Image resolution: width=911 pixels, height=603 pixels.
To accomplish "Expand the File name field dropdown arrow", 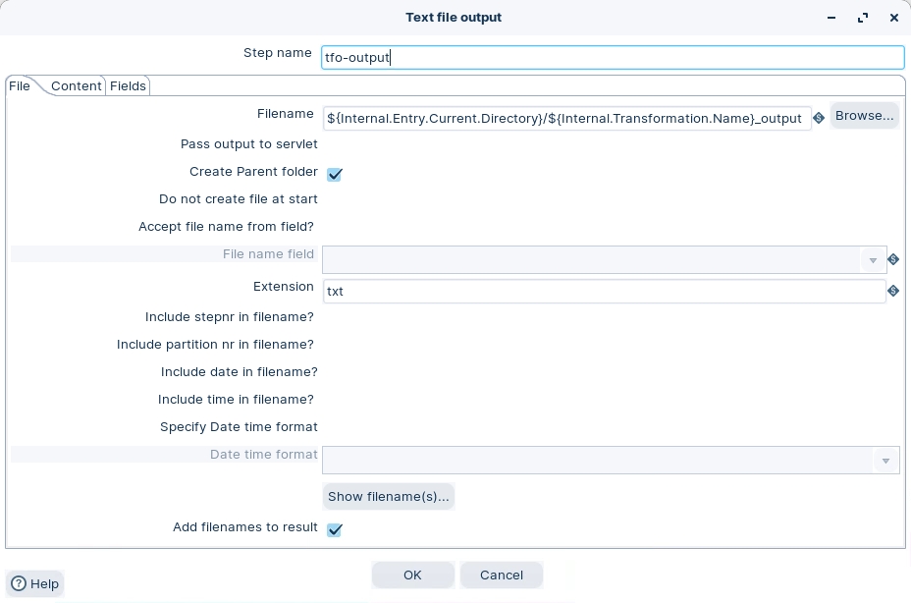I will pos(873,260).
